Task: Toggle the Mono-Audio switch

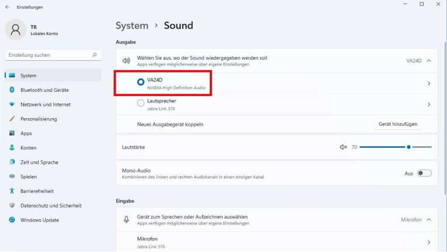Action: pyautogui.click(x=424, y=173)
